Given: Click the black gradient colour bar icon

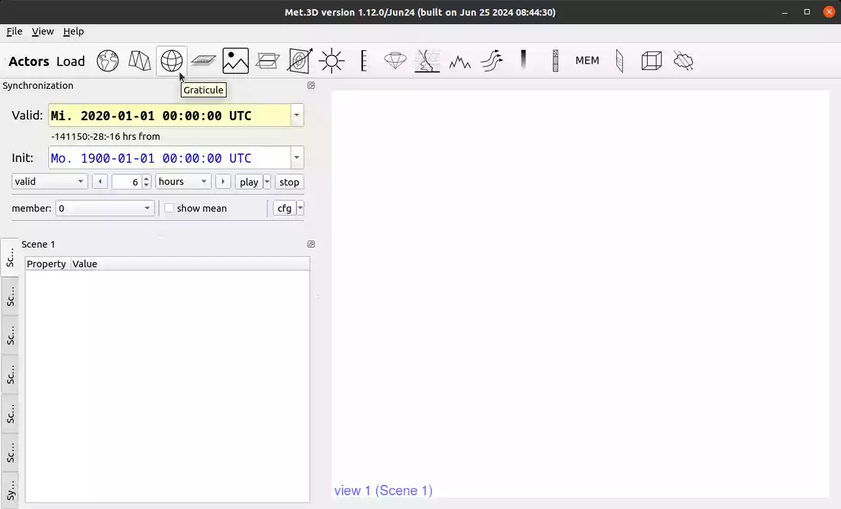Looking at the screenshot, I should 523,61.
